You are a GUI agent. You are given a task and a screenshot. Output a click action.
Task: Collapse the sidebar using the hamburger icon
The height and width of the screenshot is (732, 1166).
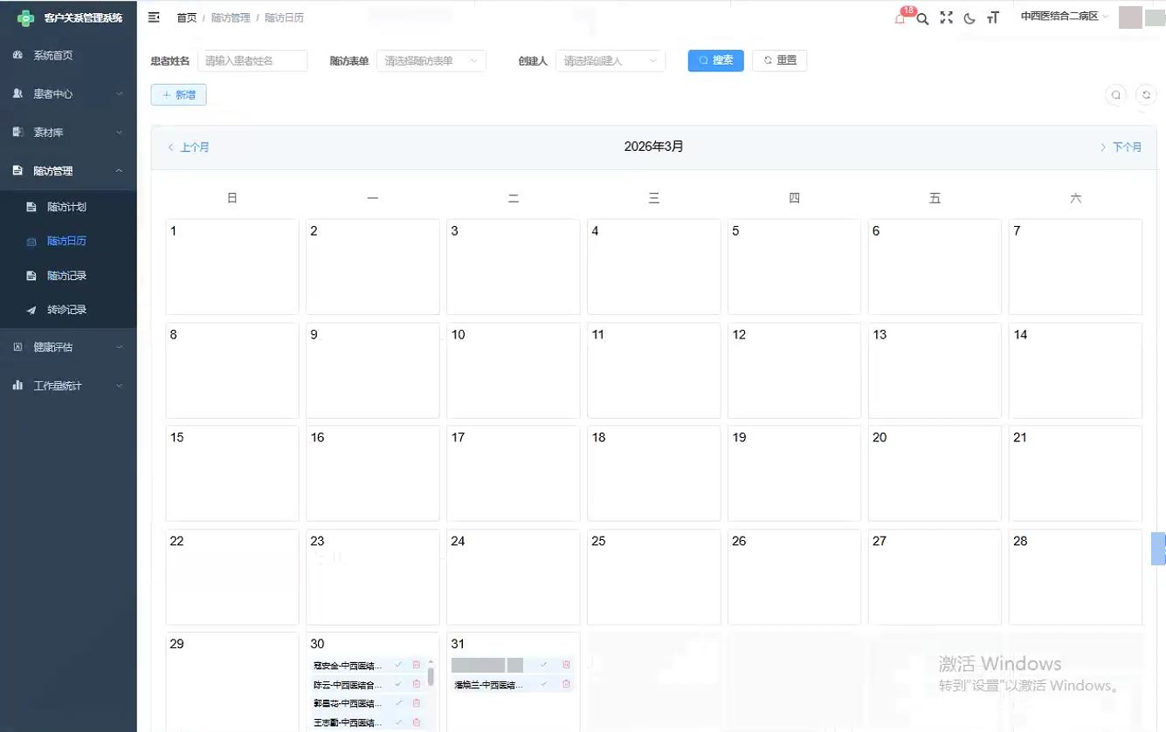[x=154, y=17]
